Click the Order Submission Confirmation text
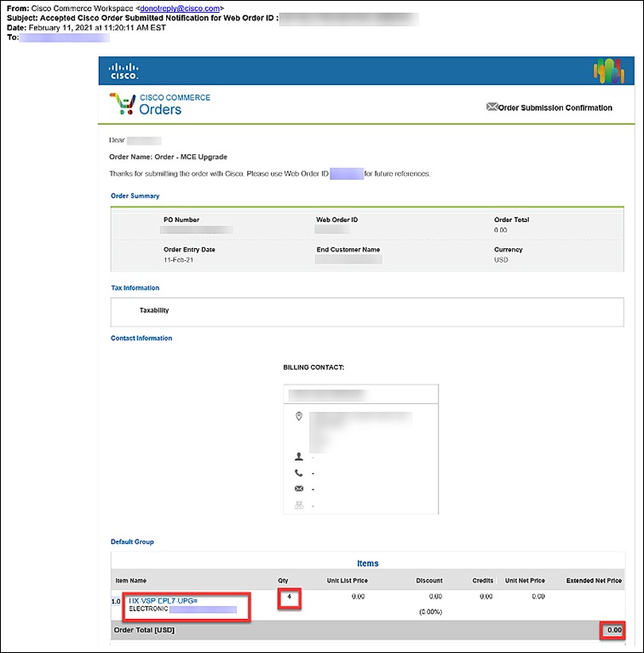644x653 pixels. coord(555,108)
